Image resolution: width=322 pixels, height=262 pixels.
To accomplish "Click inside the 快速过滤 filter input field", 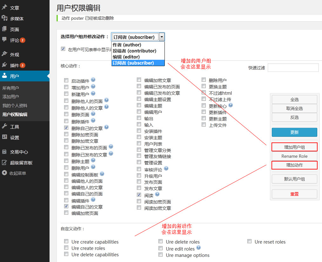I will [x=292, y=67].
